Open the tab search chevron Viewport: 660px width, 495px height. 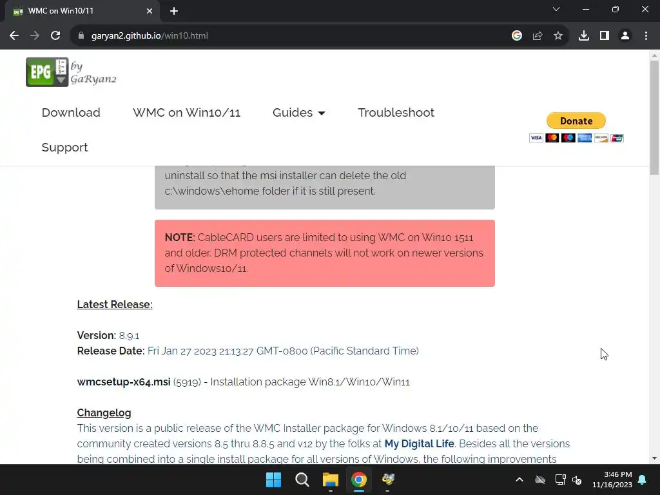(x=556, y=9)
